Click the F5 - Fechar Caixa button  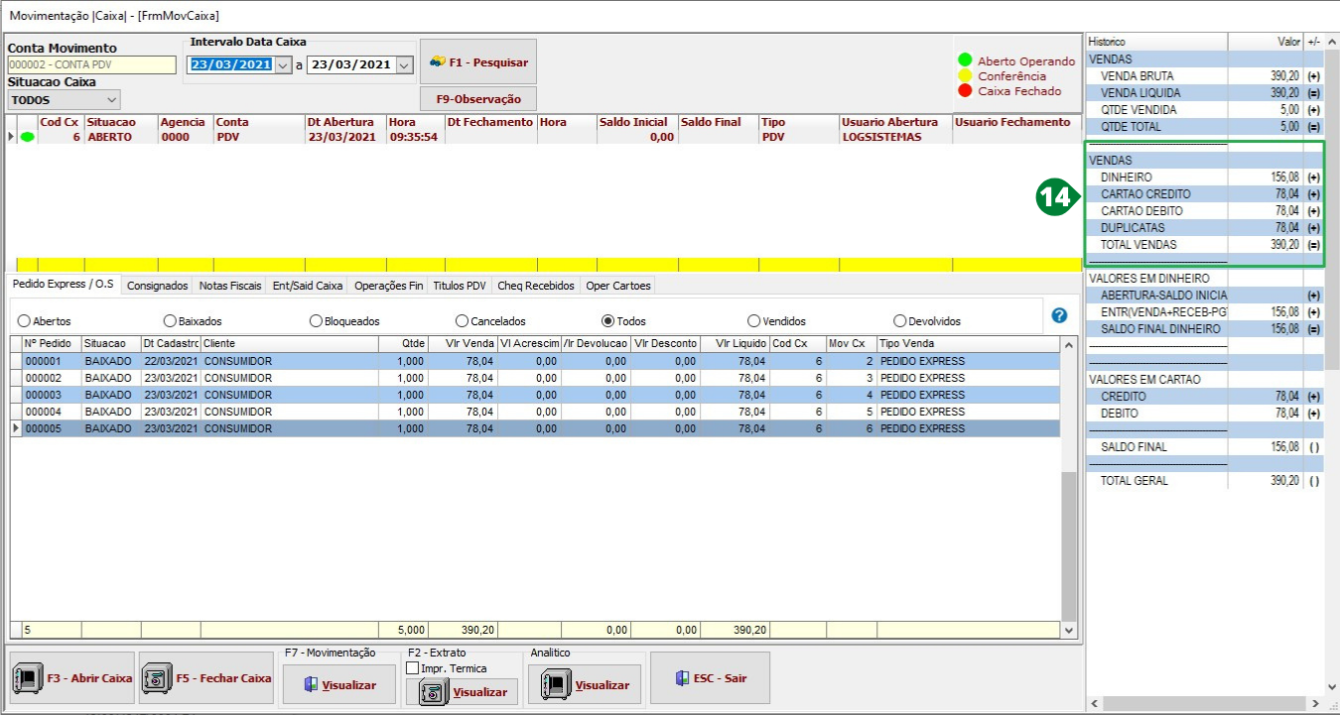point(206,678)
